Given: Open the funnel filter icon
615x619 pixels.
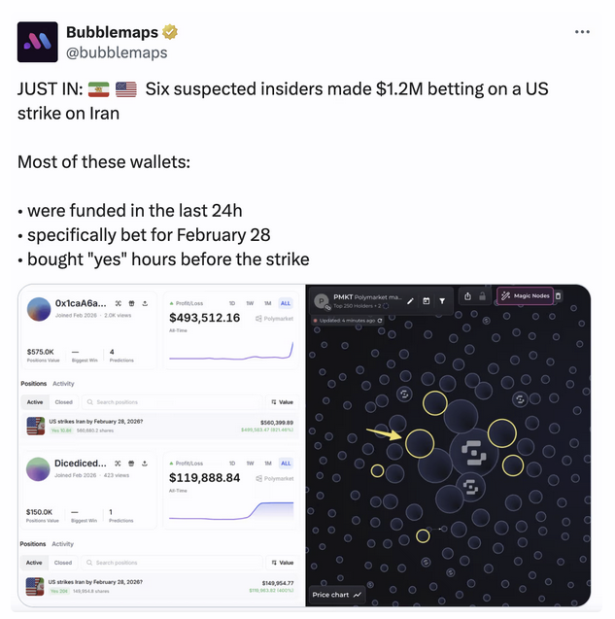Looking at the screenshot, I should tap(442, 301).
